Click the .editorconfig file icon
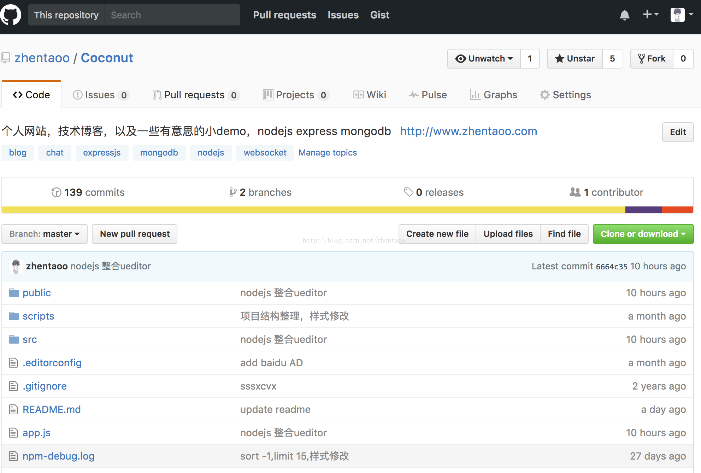 pos(13,363)
